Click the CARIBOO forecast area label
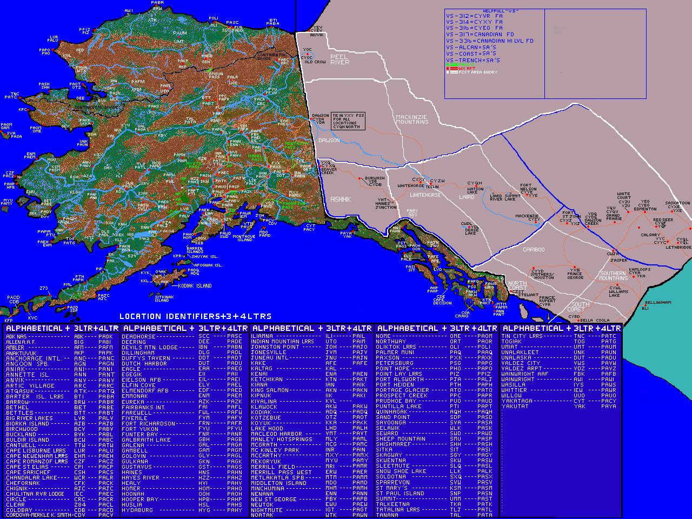The width and height of the screenshot is (692, 519). pyautogui.click(x=534, y=250)
